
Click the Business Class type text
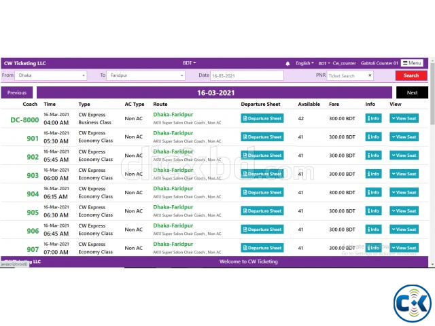pyautogui.click(x=95, y=122)
